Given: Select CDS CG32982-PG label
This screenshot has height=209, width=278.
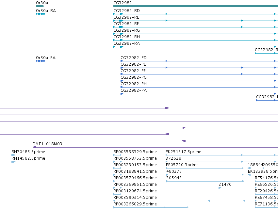Looking at the screenshot, I should pos(134,77).
